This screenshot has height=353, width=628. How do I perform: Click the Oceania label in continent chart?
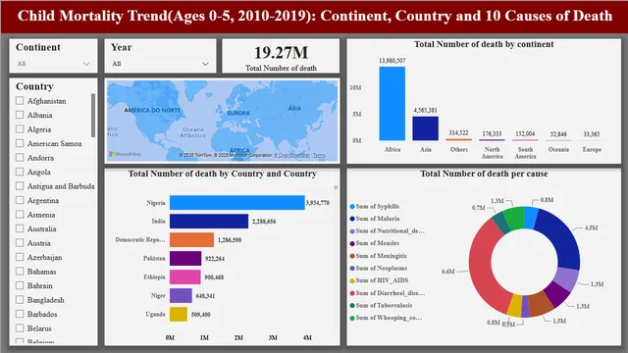pos(558,149)
